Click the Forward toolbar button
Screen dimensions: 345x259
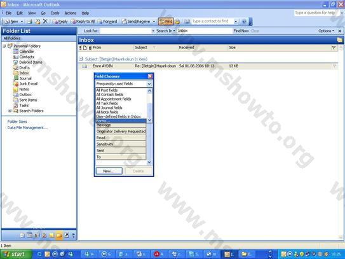[x=107, y=22]
